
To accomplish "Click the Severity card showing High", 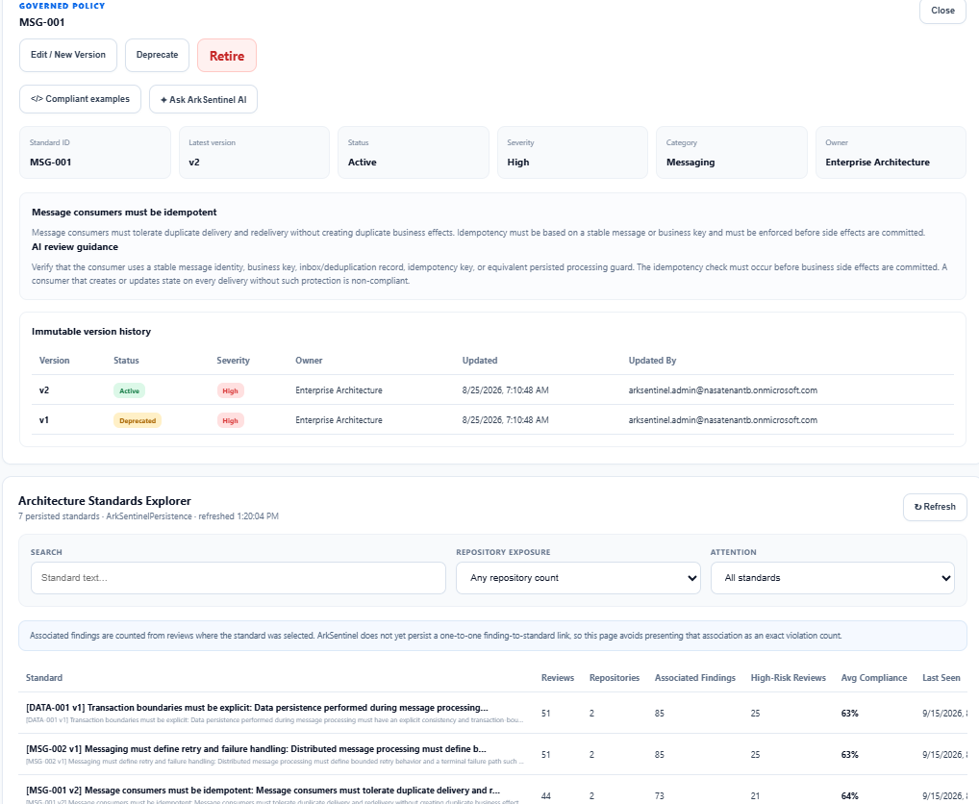I will pyautogui.click(x=572, y=152).
